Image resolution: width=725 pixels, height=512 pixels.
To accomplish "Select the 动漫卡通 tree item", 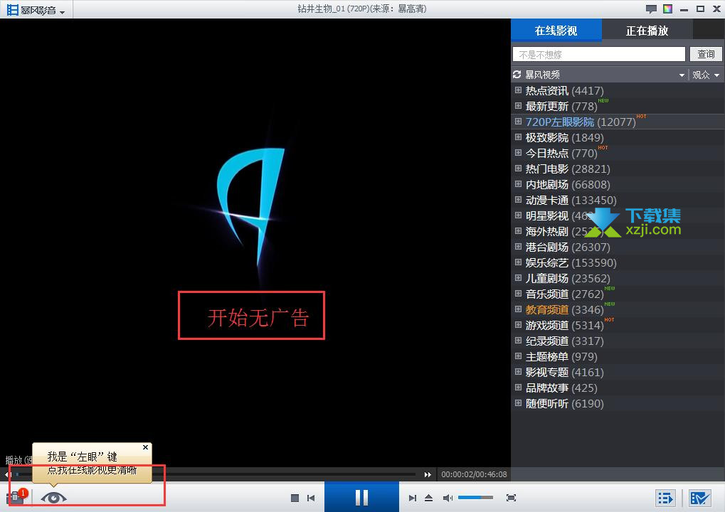I will [571, 200].
